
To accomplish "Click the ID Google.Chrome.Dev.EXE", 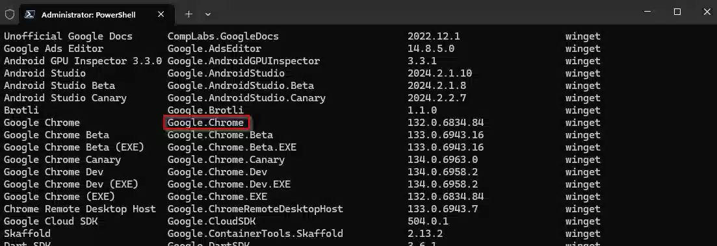I will [229, 184].
